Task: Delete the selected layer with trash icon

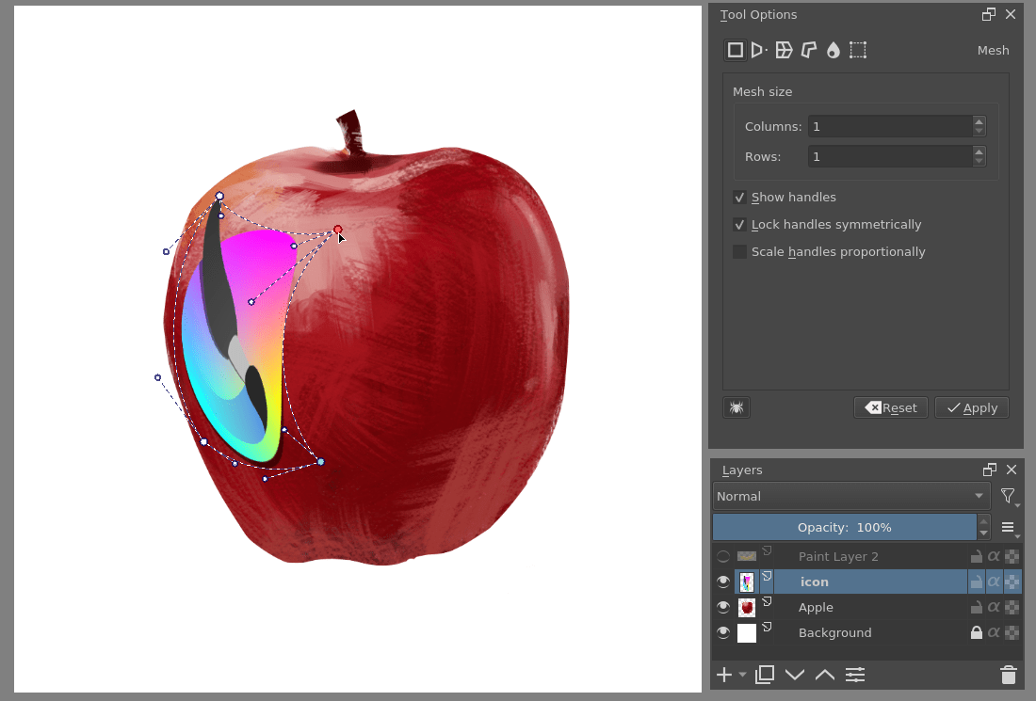Action: tap(1008, 675)
